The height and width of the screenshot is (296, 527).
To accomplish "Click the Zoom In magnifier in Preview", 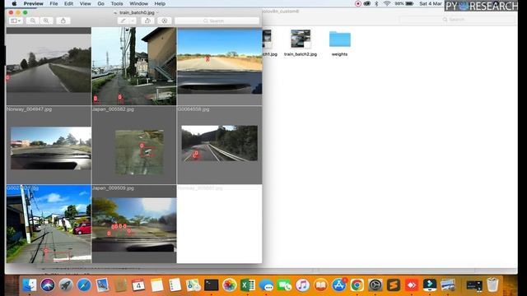I will (x=46, y=21).
